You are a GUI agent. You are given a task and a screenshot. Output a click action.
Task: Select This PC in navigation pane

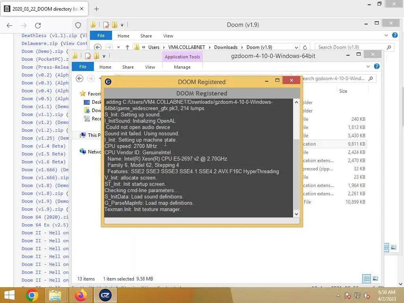94,135
